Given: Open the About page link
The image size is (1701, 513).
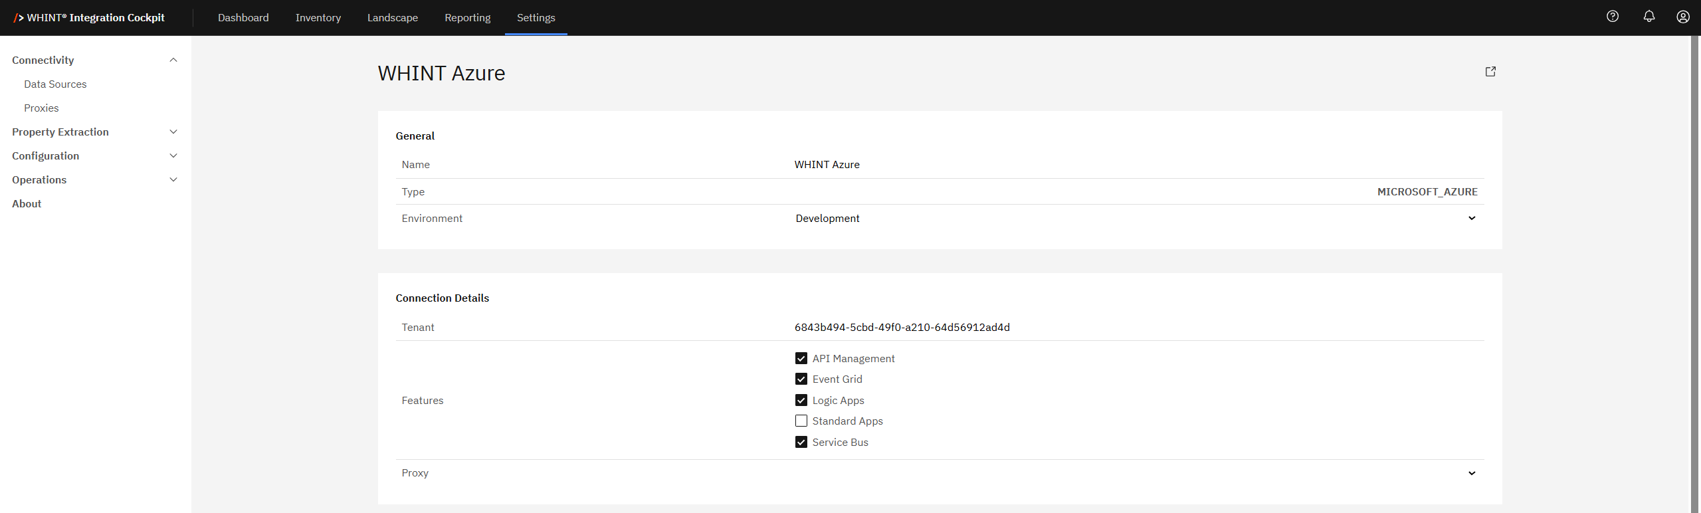Looking at the screenshot, I should [x=27, y=204].
